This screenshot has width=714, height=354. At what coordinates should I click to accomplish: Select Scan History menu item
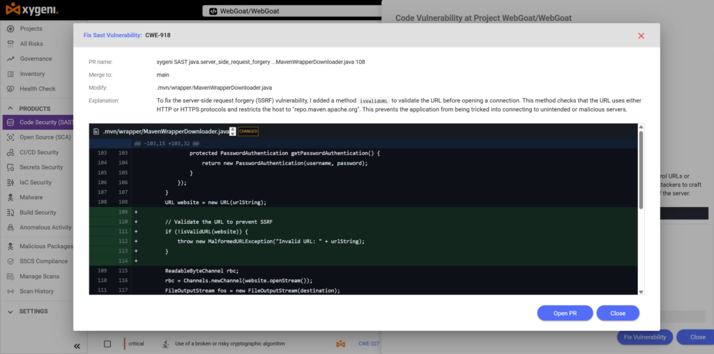36,291
